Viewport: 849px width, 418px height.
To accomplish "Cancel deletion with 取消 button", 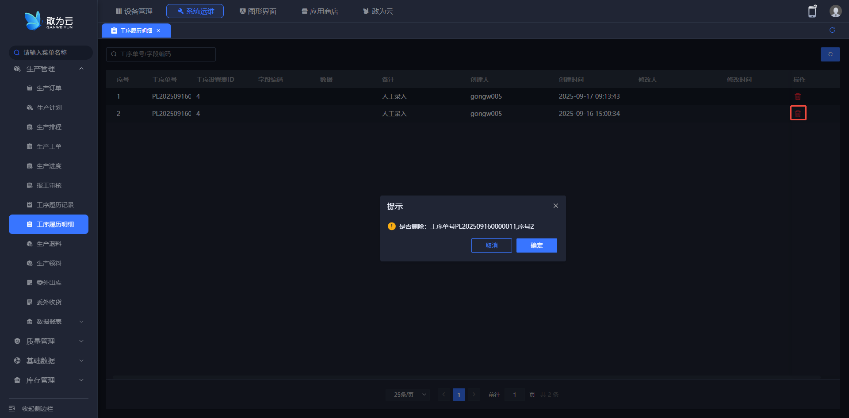I will pyautogui.click(x=491, y=245).
